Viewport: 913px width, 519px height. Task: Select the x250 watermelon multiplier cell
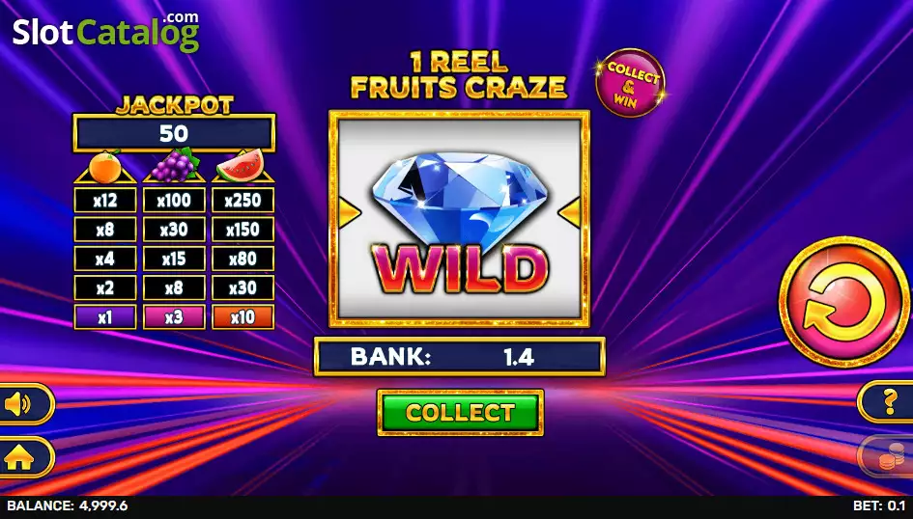(x=243, y=201)
